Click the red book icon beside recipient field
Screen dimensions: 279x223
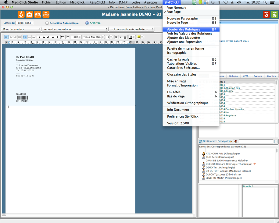click(236, 141)
